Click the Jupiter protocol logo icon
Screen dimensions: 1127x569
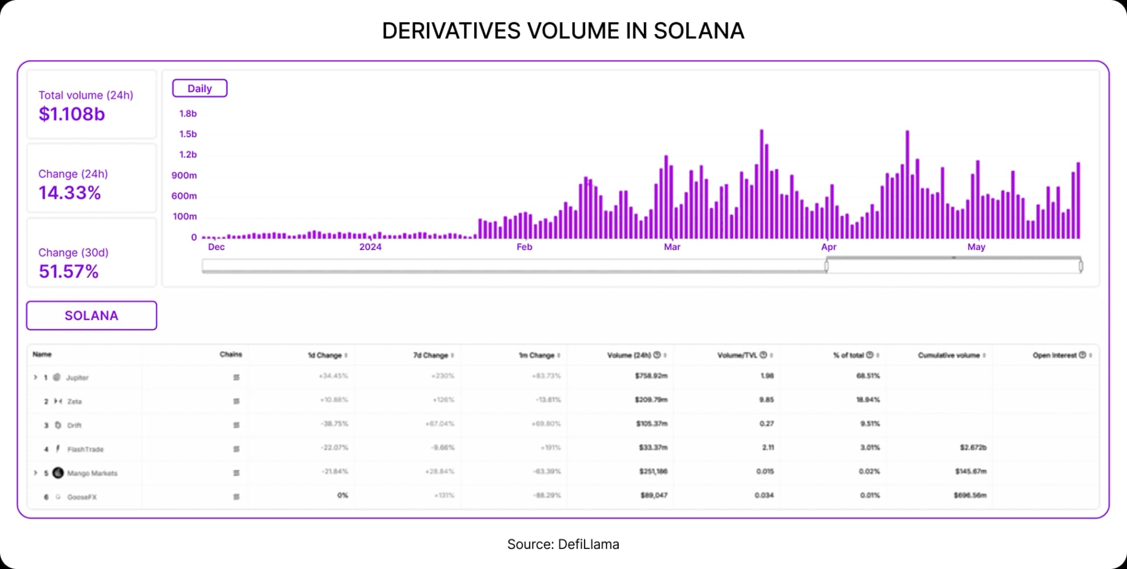tap(56, 376)
